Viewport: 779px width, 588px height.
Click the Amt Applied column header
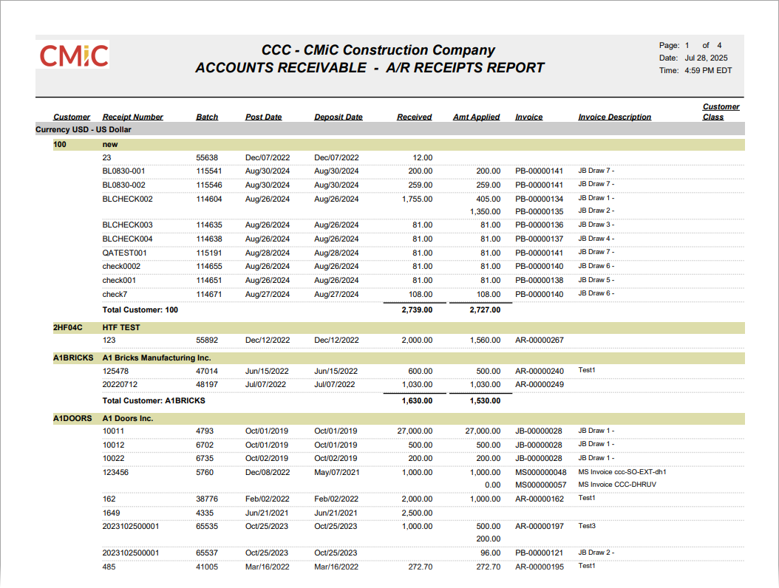(476, 117)
